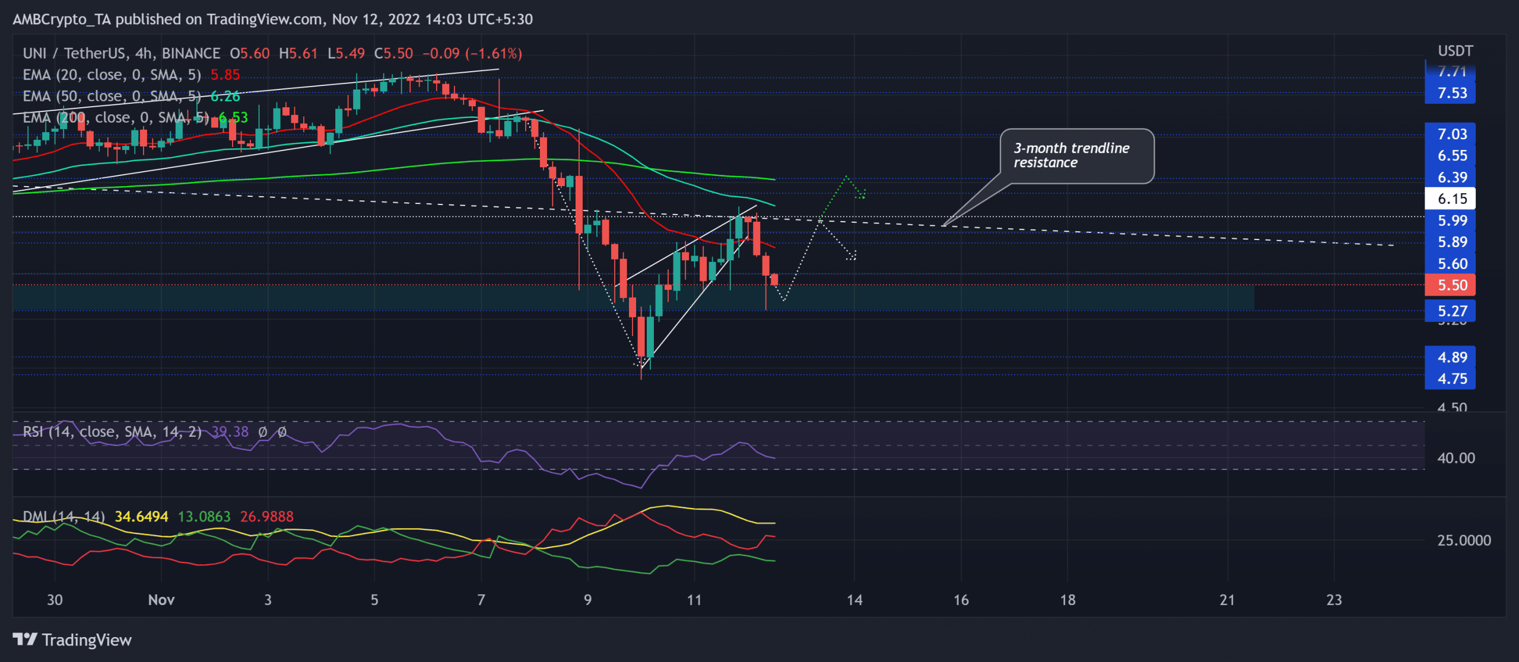Click the EMA 200 indicator legend
This screenshot has height=662, width=1519.
point(116,117)
